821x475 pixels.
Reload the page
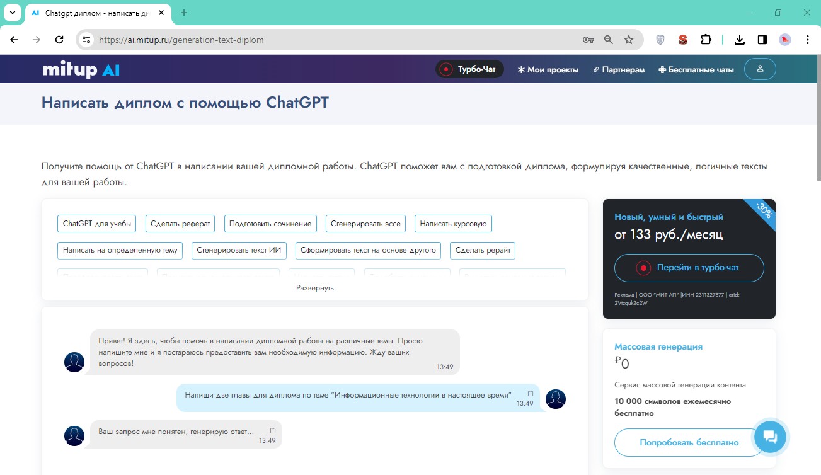59,40
